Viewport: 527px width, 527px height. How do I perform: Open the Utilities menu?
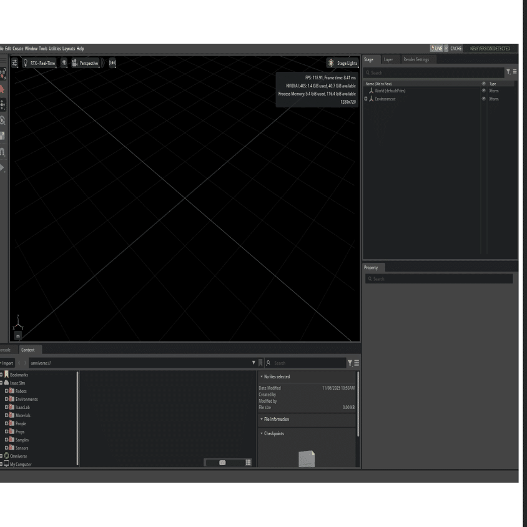click(55, 49)
